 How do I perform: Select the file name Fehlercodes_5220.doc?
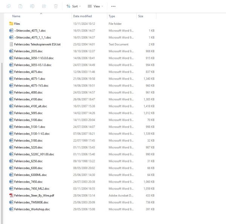tap(28, 147)
